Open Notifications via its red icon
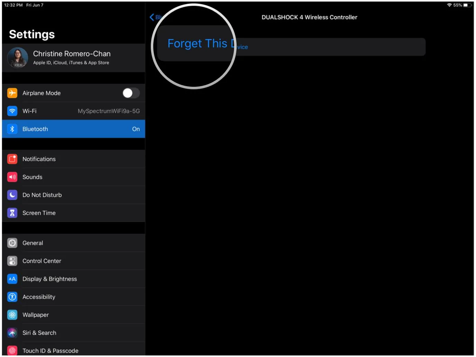The width and height of the screenshot is (476, 357). (x=12, y=159)
